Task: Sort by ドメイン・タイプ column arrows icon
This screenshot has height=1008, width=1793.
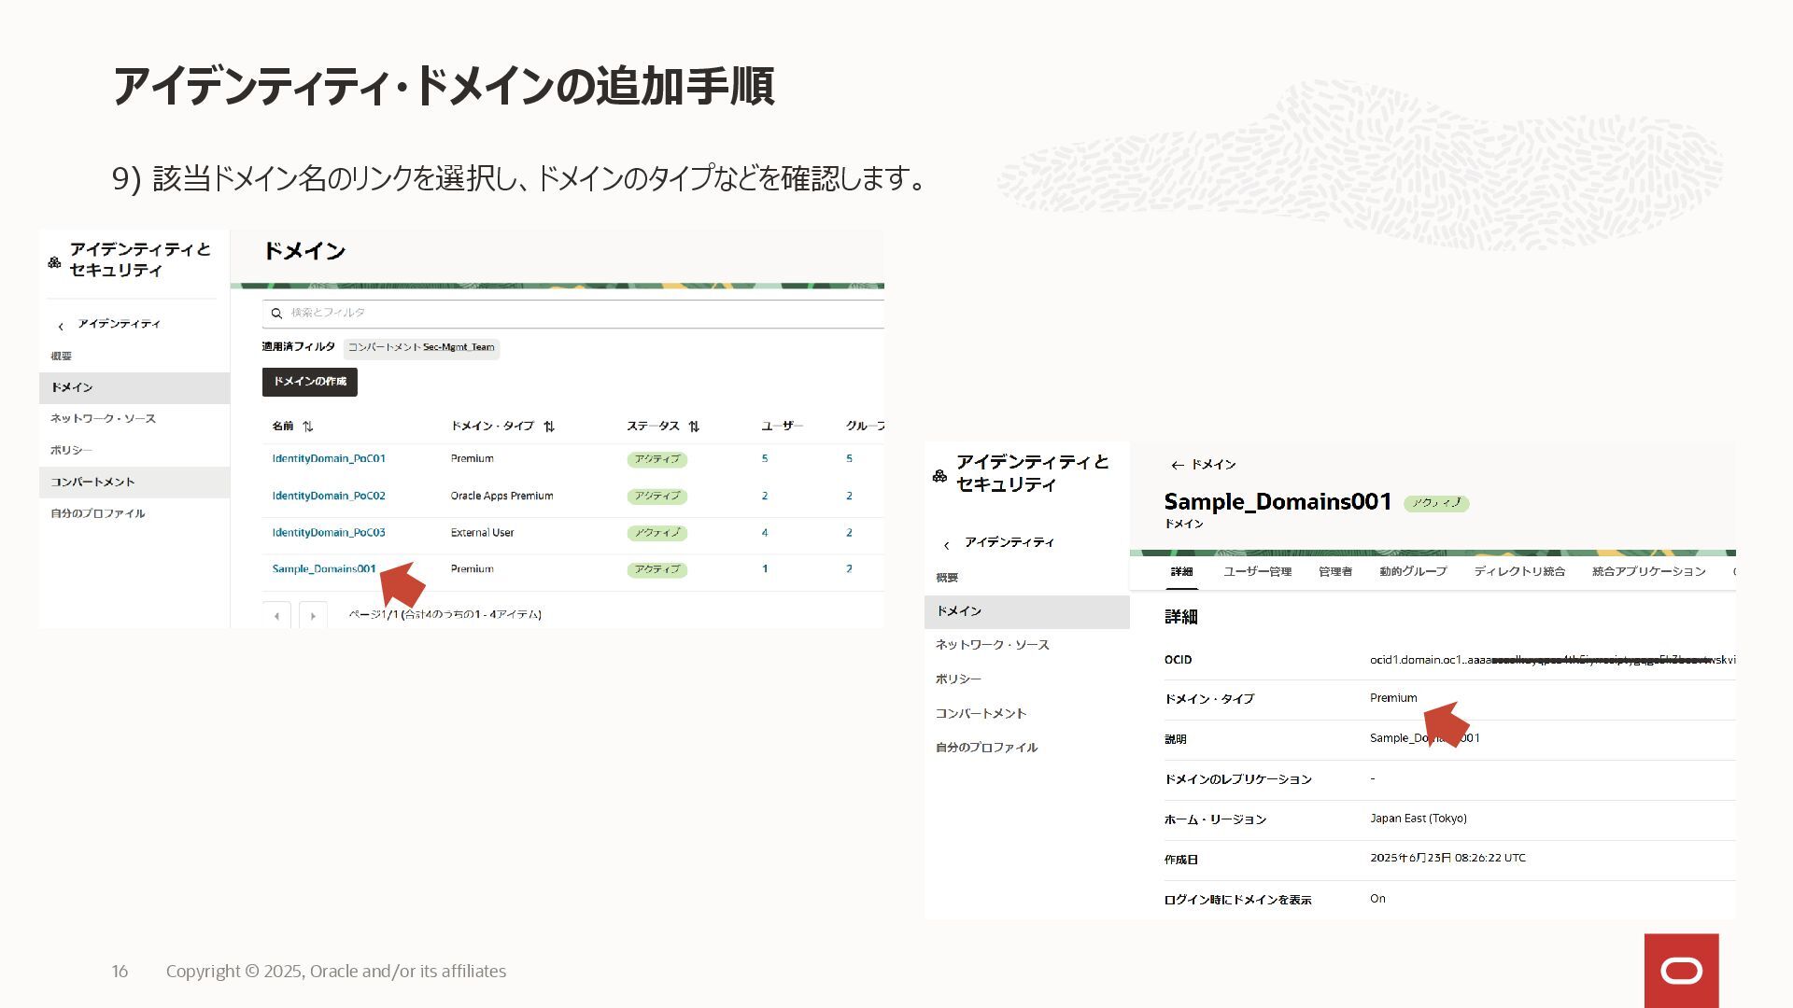Action: [x=549, y=427]
